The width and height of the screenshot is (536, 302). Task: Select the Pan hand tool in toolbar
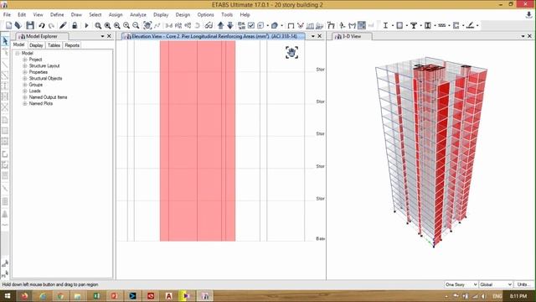click(x=147, y=25)
